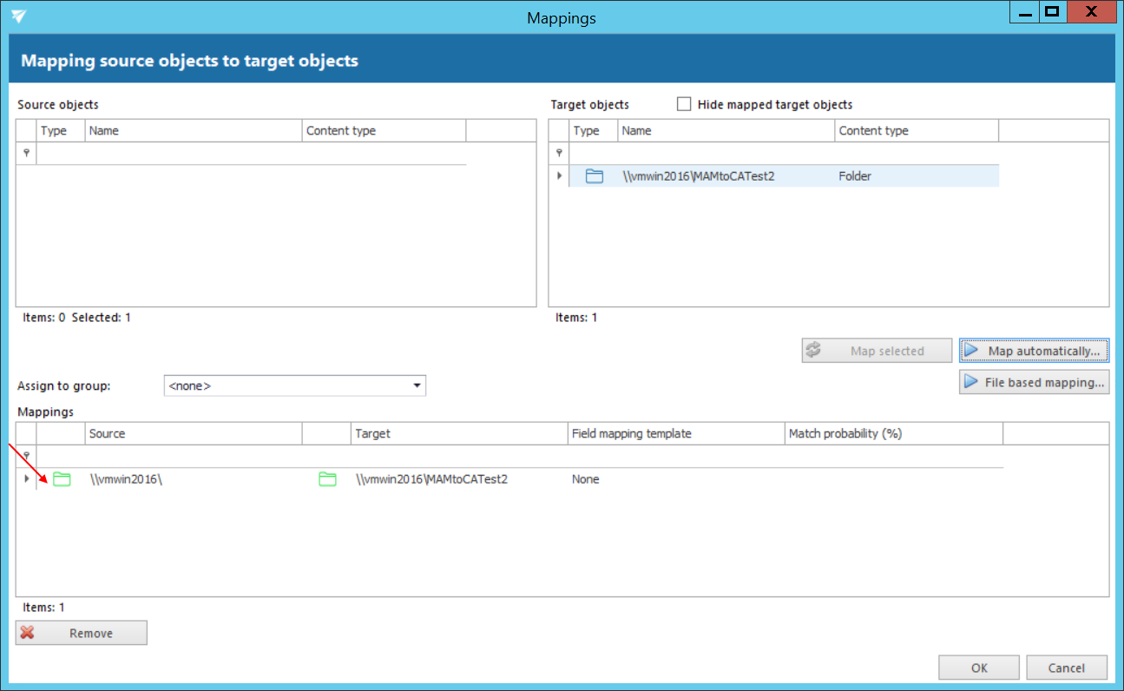Click the filter icon in Mappings grid
Viewport: 1124px width, 691px height.
(26, 456)
